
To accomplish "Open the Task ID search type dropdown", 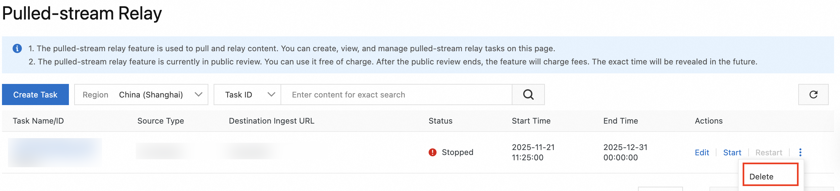I will click(247, 95).
